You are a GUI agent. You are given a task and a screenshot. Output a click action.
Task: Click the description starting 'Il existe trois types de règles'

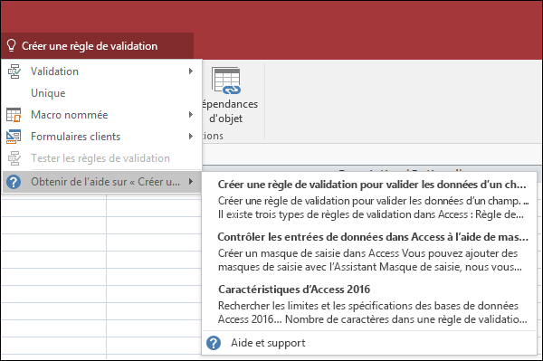[x=370, y=214]
